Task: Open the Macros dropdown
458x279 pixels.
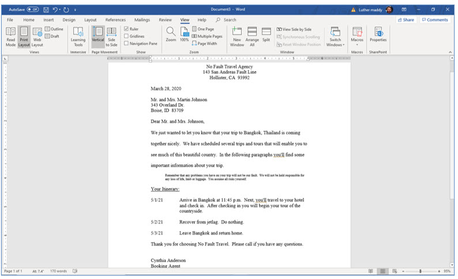Action: [x=357, y=37]
